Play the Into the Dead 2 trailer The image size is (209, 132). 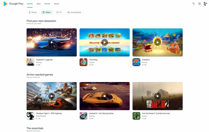(157, 96)
